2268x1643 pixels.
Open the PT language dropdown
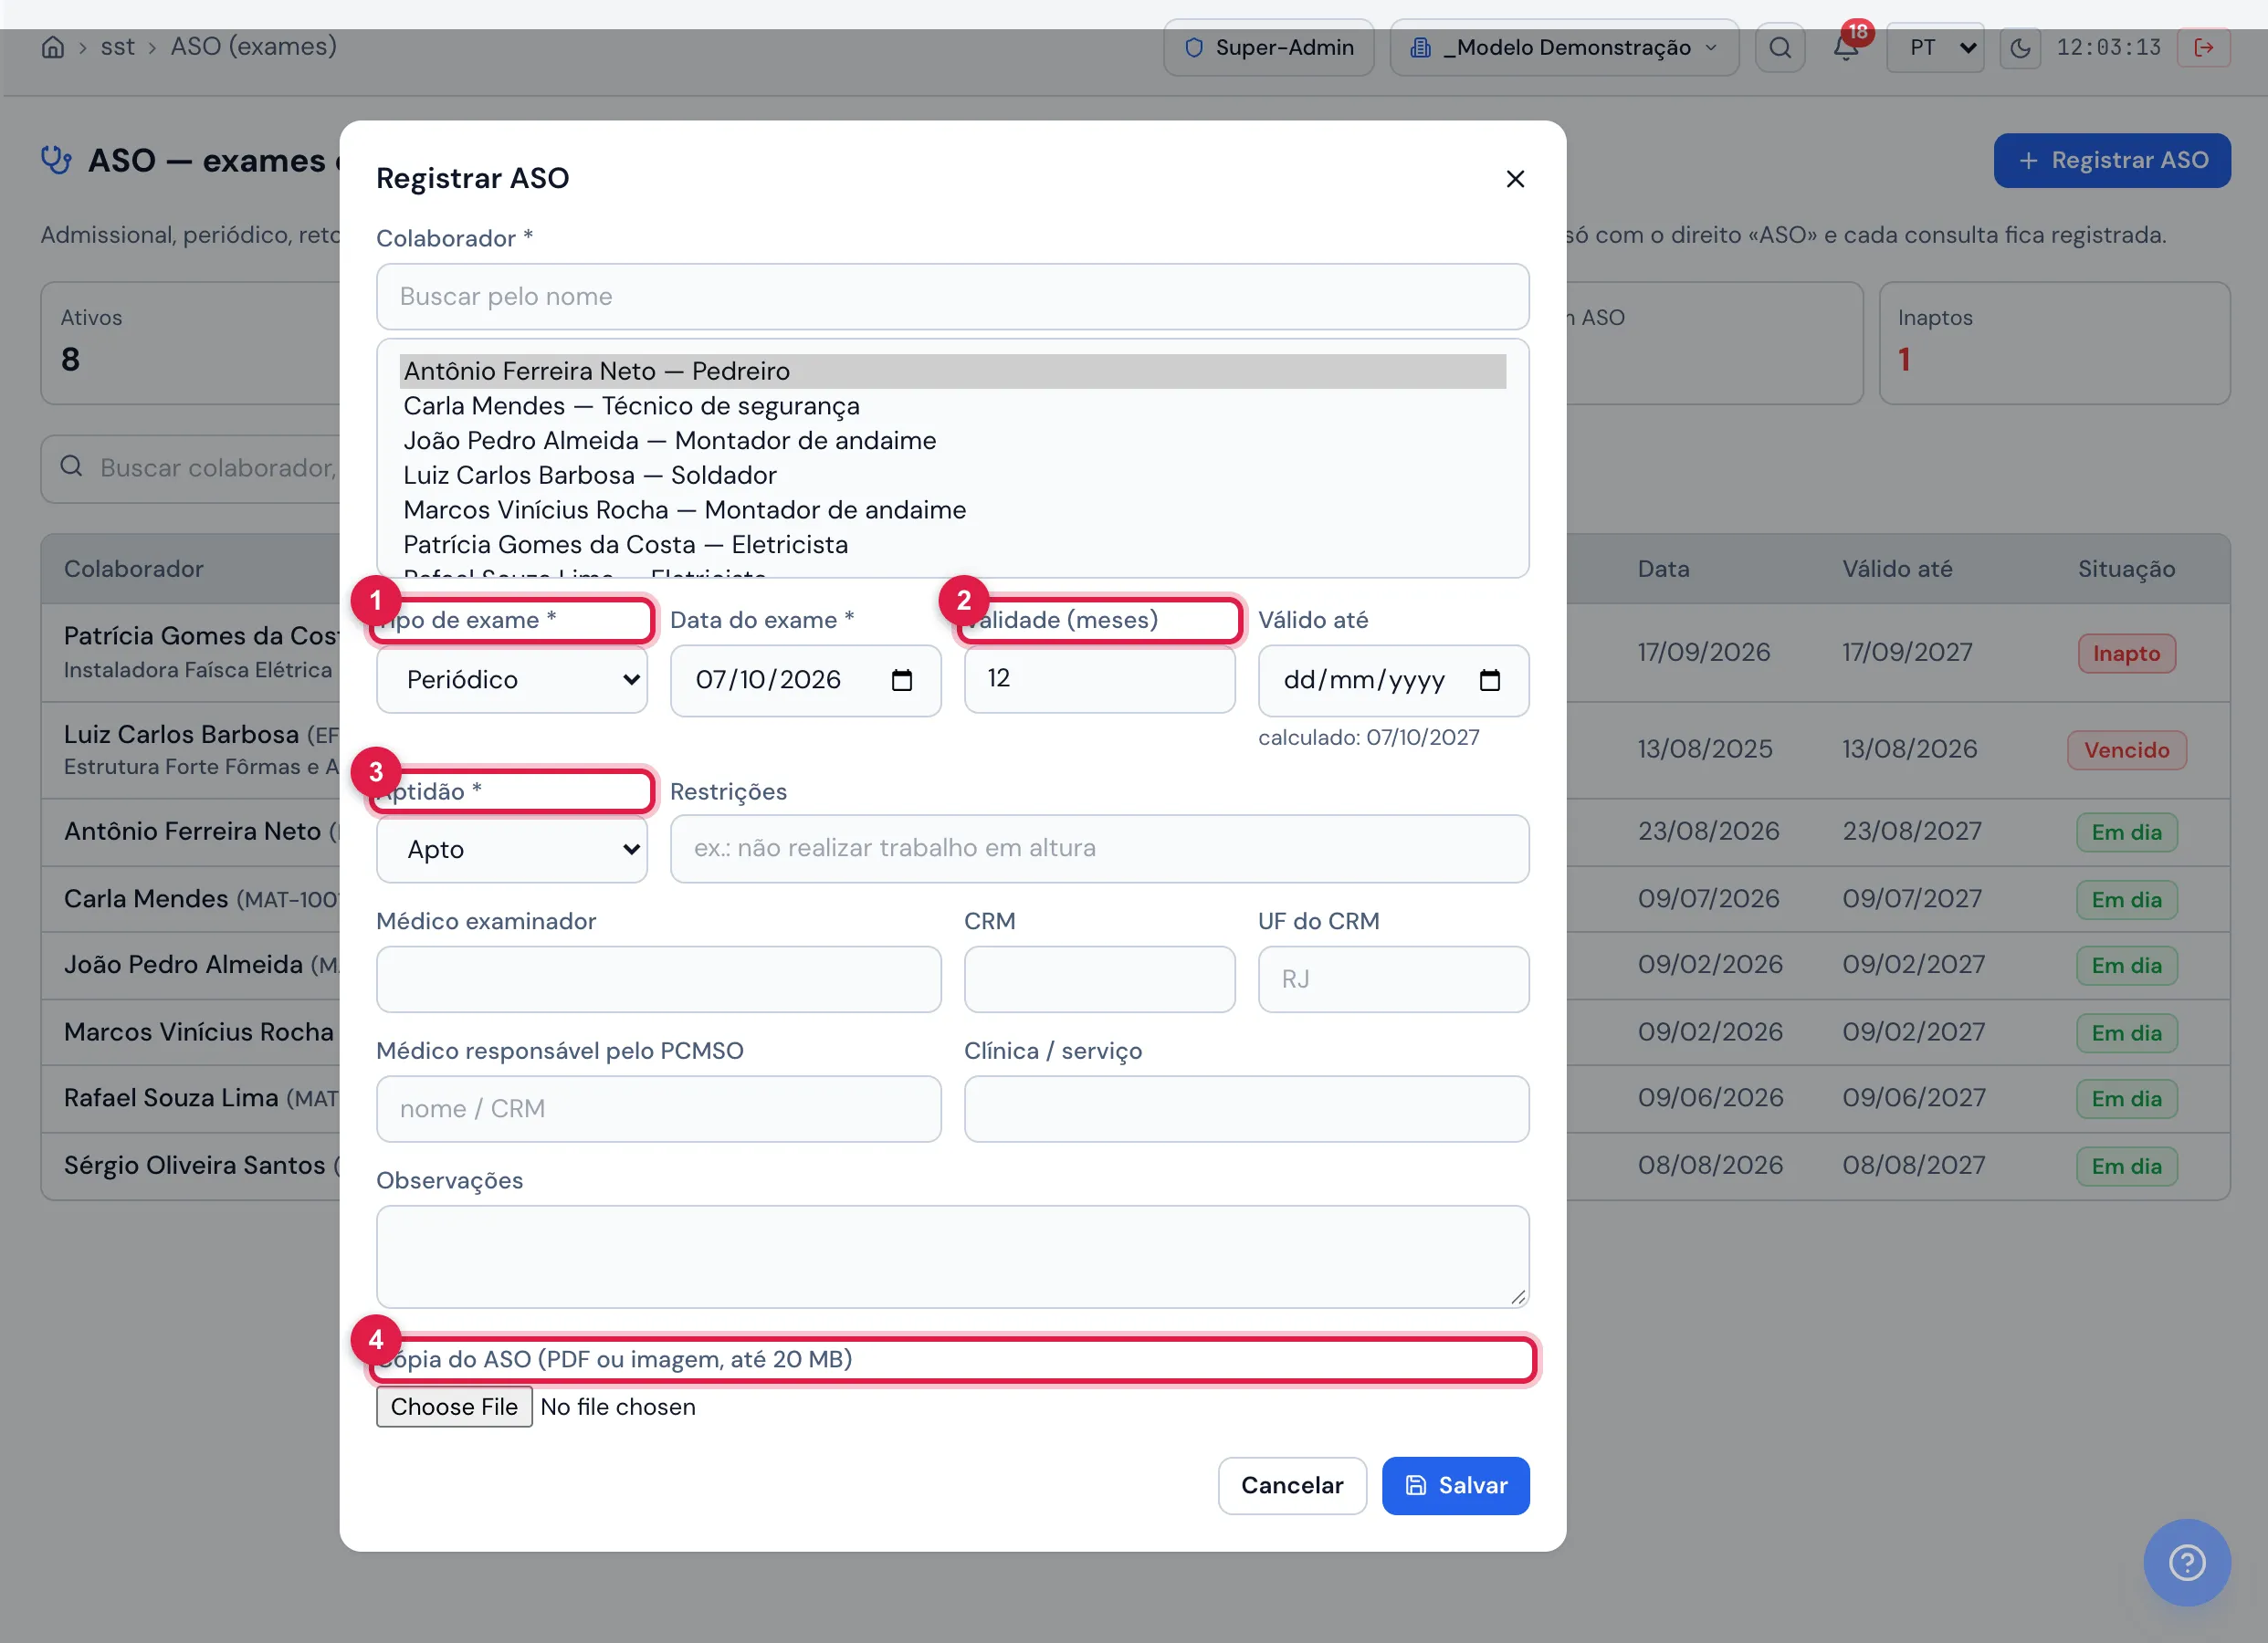(x=1935, y=47)
